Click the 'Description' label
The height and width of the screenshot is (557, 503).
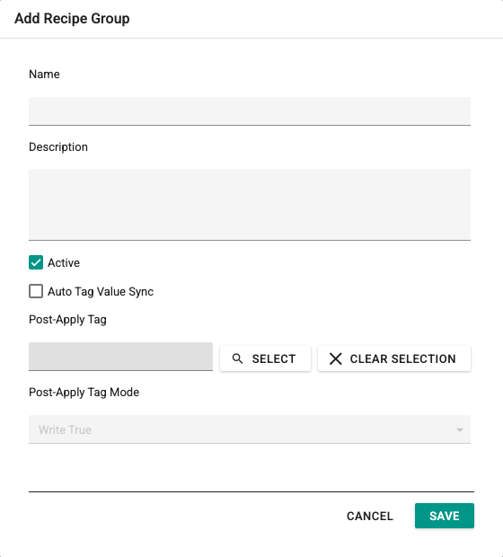[58, 147]
